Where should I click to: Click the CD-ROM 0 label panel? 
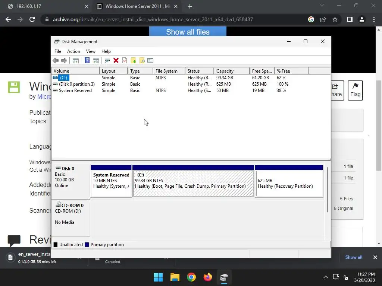tap(71, 217)
